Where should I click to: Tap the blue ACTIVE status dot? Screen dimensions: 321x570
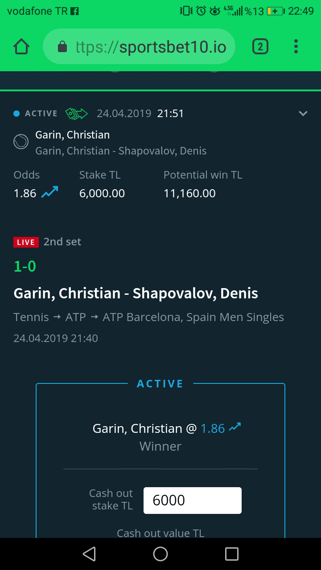(17, 114)
